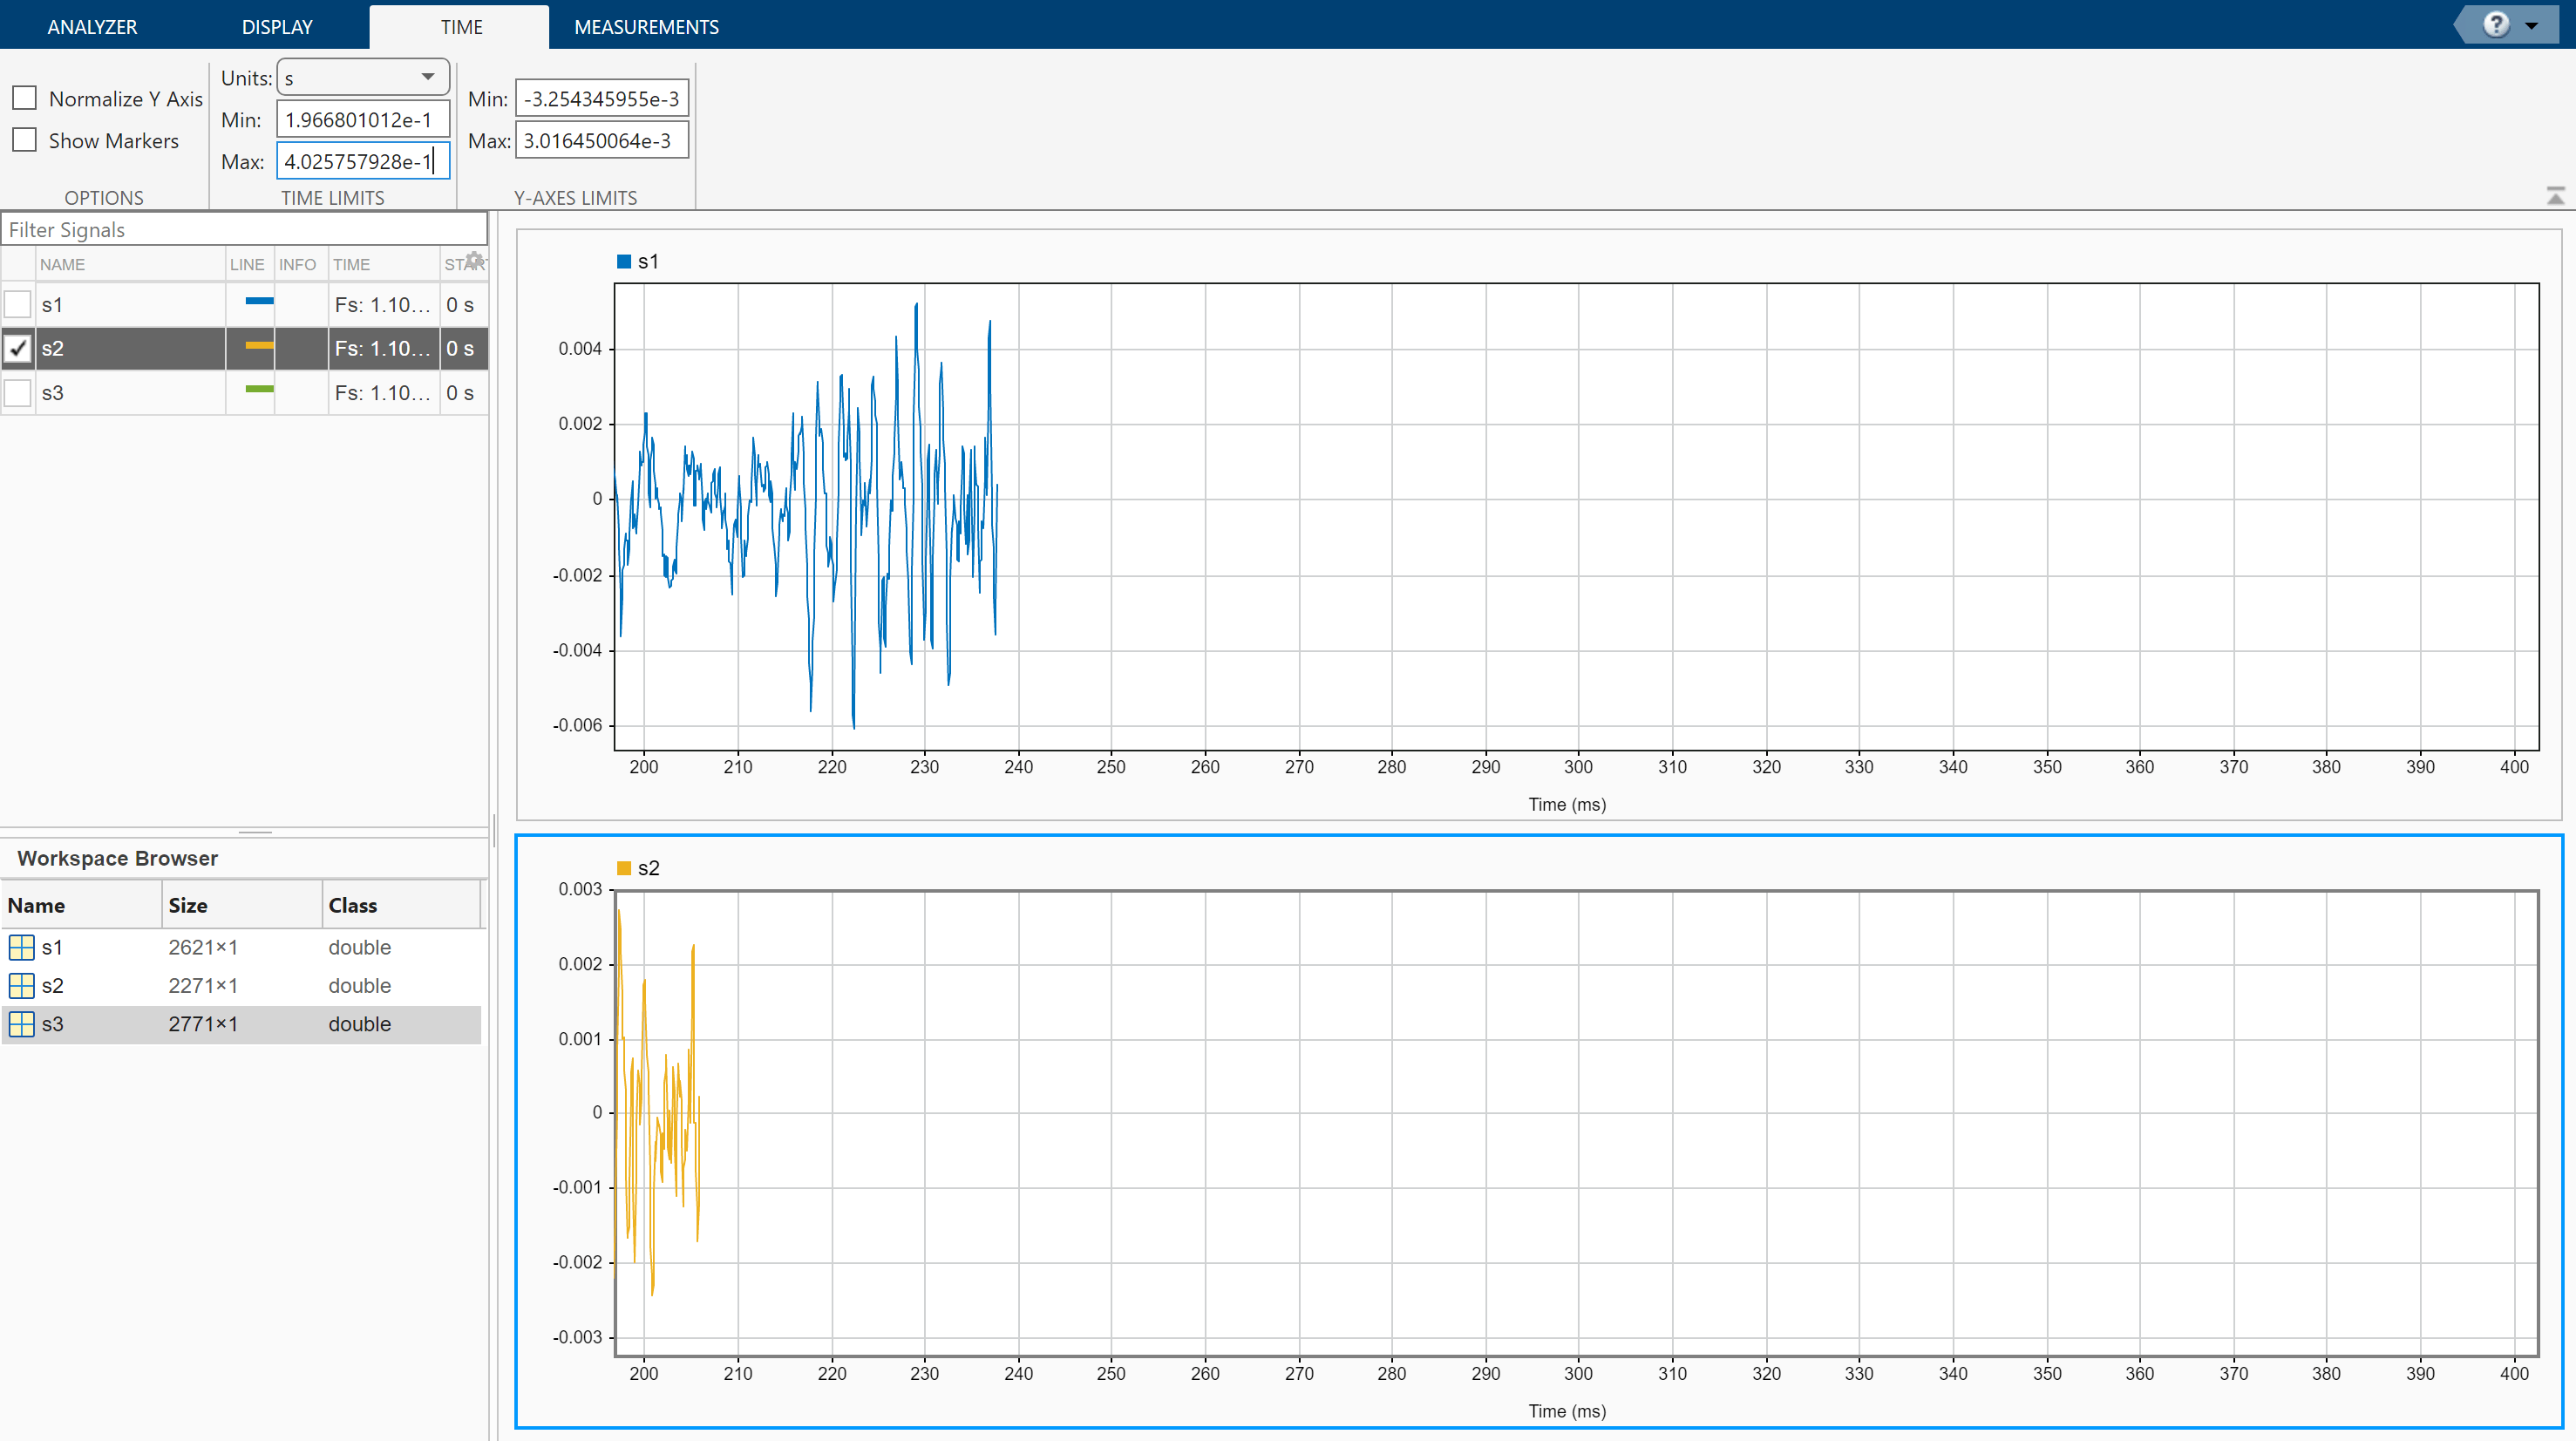This screenshot has height=1441, width=2576.
Task: Click the s1 variable icon in the Workspace Browser
Action: click(21, 947)
